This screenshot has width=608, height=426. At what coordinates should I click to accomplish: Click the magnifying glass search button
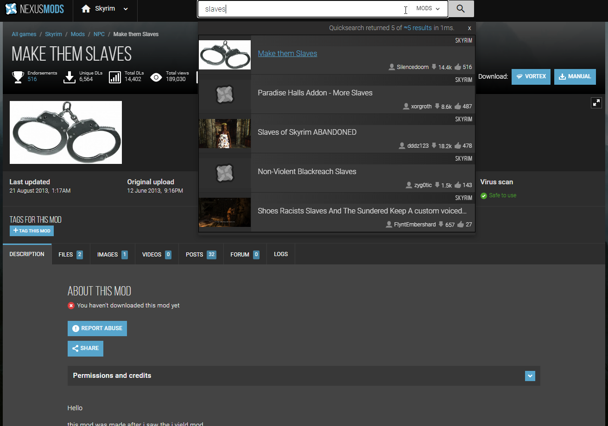tap(461, 9)
